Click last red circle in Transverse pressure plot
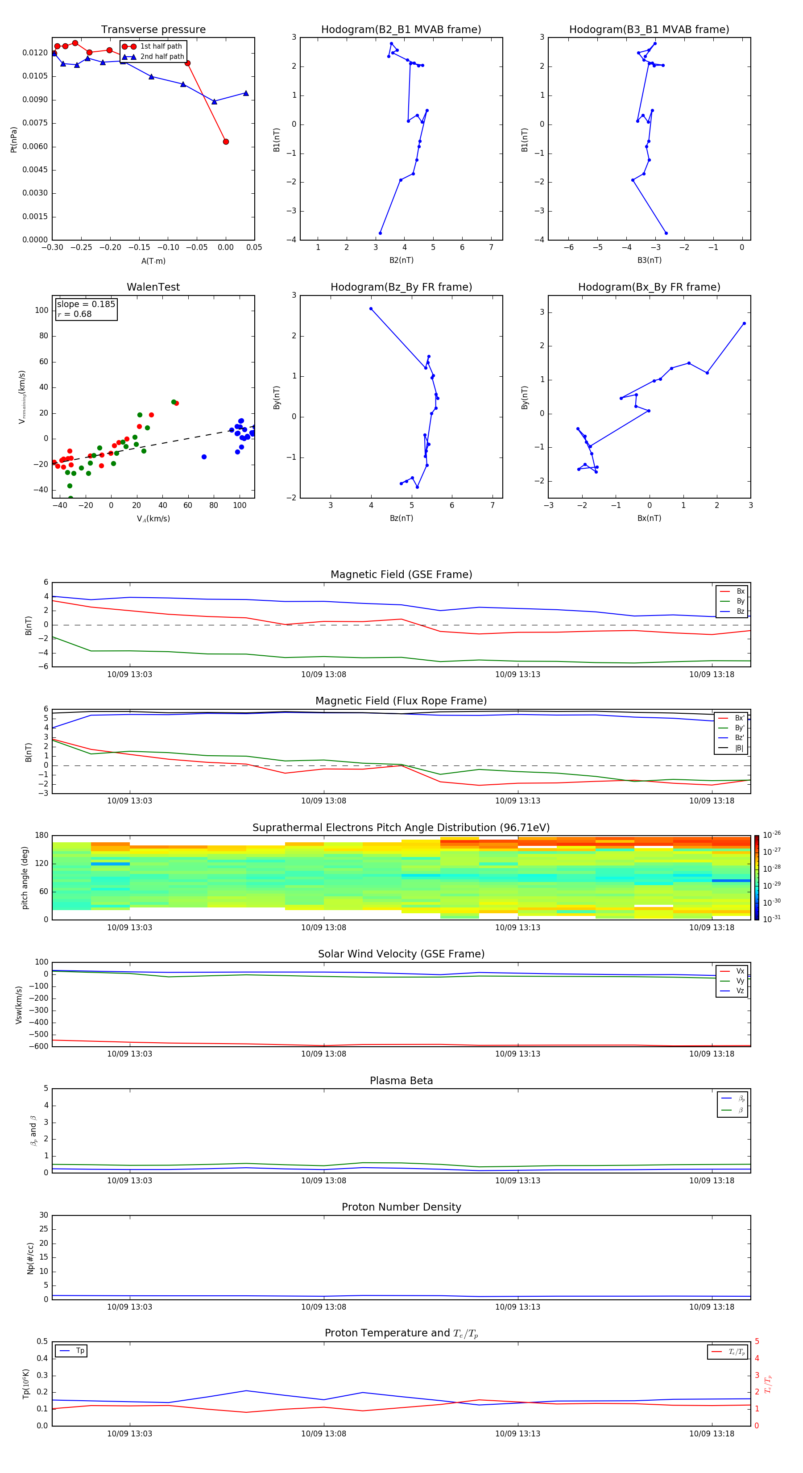Viewport: 803px width, 1473px height. pyautogui.click(x=226, y=142)
